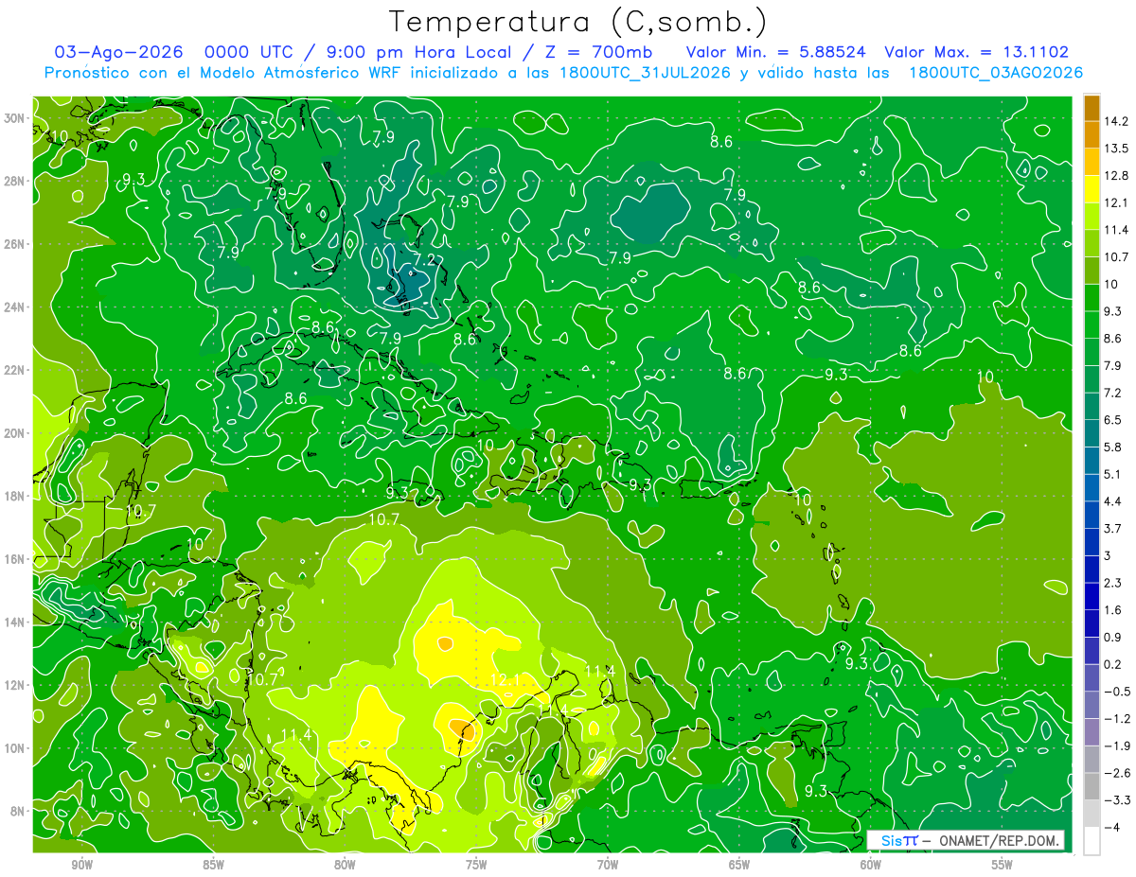Click the 80W longitude axis label
Image resolution: width=1136 pixels, height=877 pixels.
(345, 865)
